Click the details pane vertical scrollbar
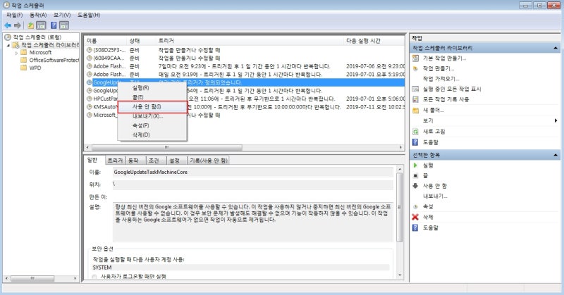This screenshot has height=295, width=564. [x=400, y=207]
